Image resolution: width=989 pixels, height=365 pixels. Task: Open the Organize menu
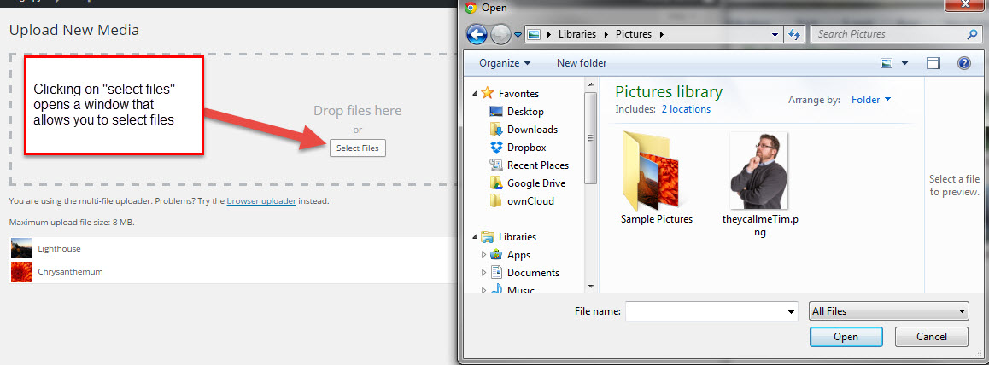(504, 63)
